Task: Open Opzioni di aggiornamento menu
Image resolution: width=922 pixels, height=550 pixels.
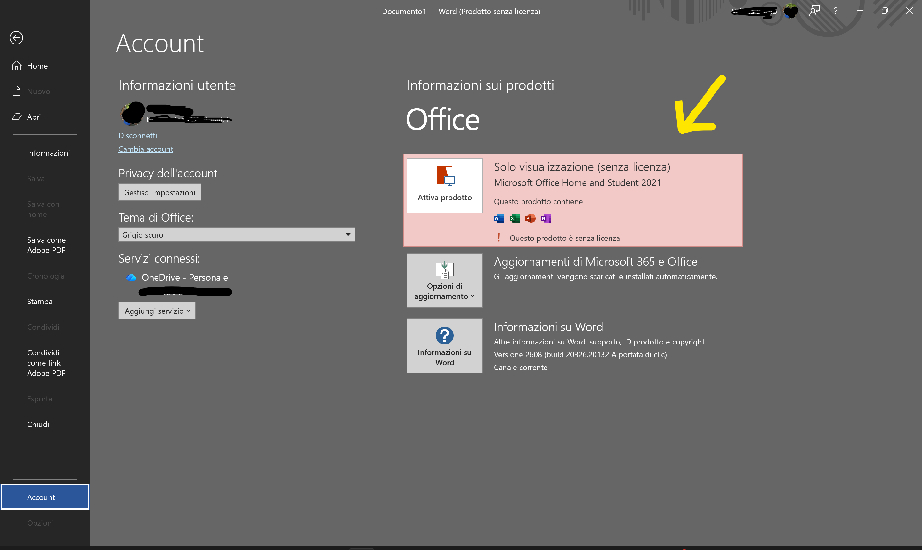Action: tap(445, 280)
